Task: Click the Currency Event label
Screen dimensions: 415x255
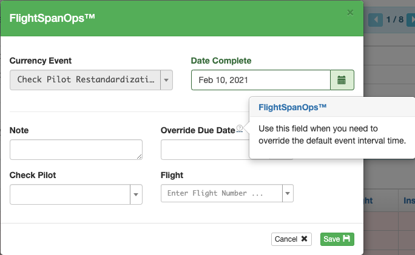Action: (41, 61)
